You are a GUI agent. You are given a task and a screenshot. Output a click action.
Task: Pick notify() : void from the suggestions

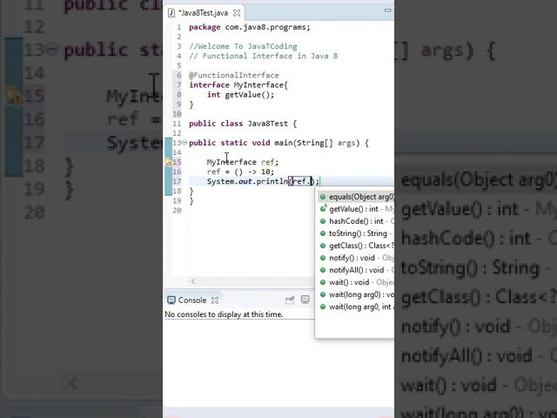(x=356, y=258)
